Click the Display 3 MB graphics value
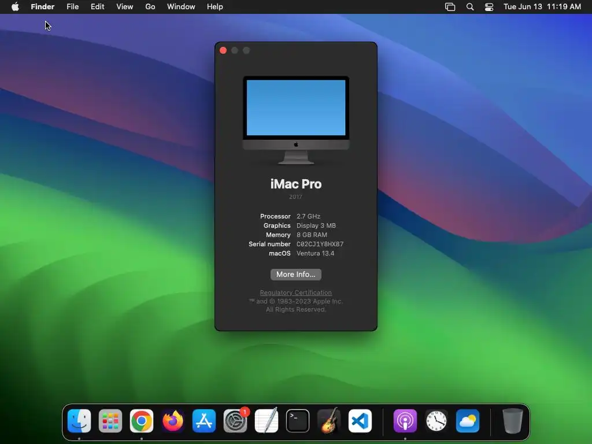Viewport: 592px width, 444px height. click(316, 225)
